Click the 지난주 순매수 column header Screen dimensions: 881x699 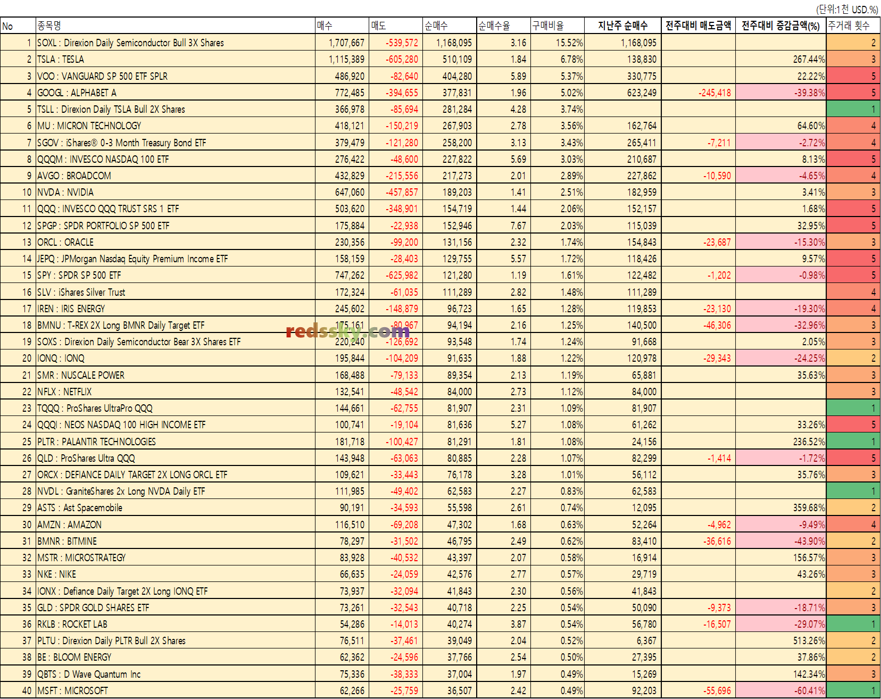pyautogui.click(x=623, y=26)
